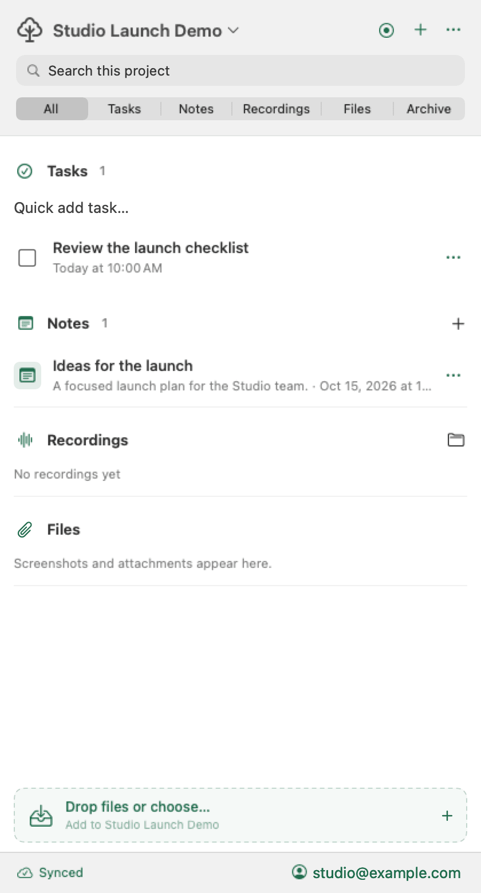Click the Recordings waveform icon
Image resolution: width=481 pixels, height=893 pixels.
pos(25,440)
